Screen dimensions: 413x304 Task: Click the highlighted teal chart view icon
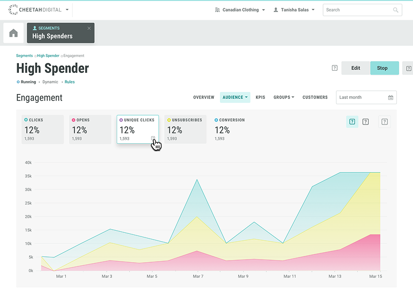(352, 122)
